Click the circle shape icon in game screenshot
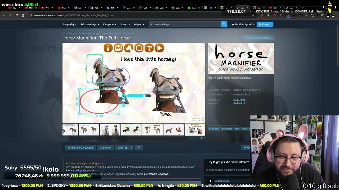339x190 pixels. (139, 48)
